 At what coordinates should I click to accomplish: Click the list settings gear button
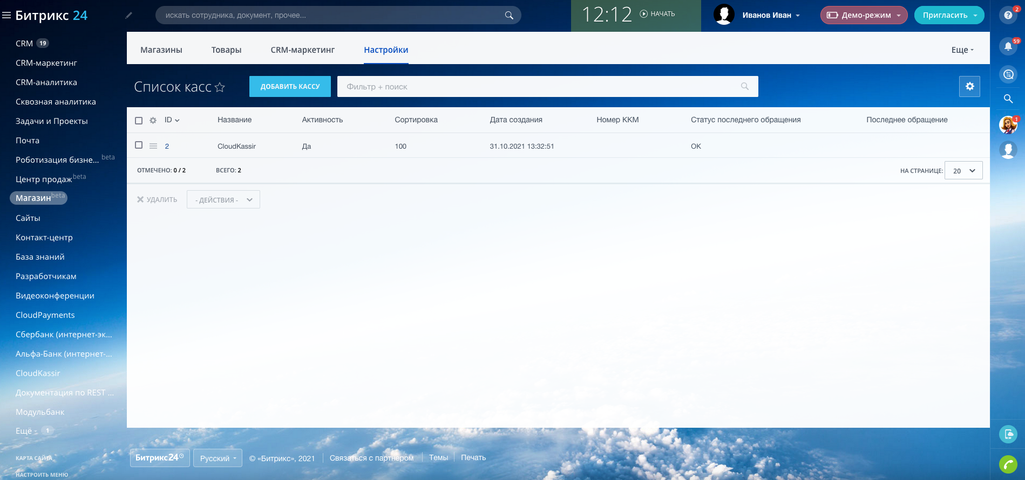click(x=969, y=86)
